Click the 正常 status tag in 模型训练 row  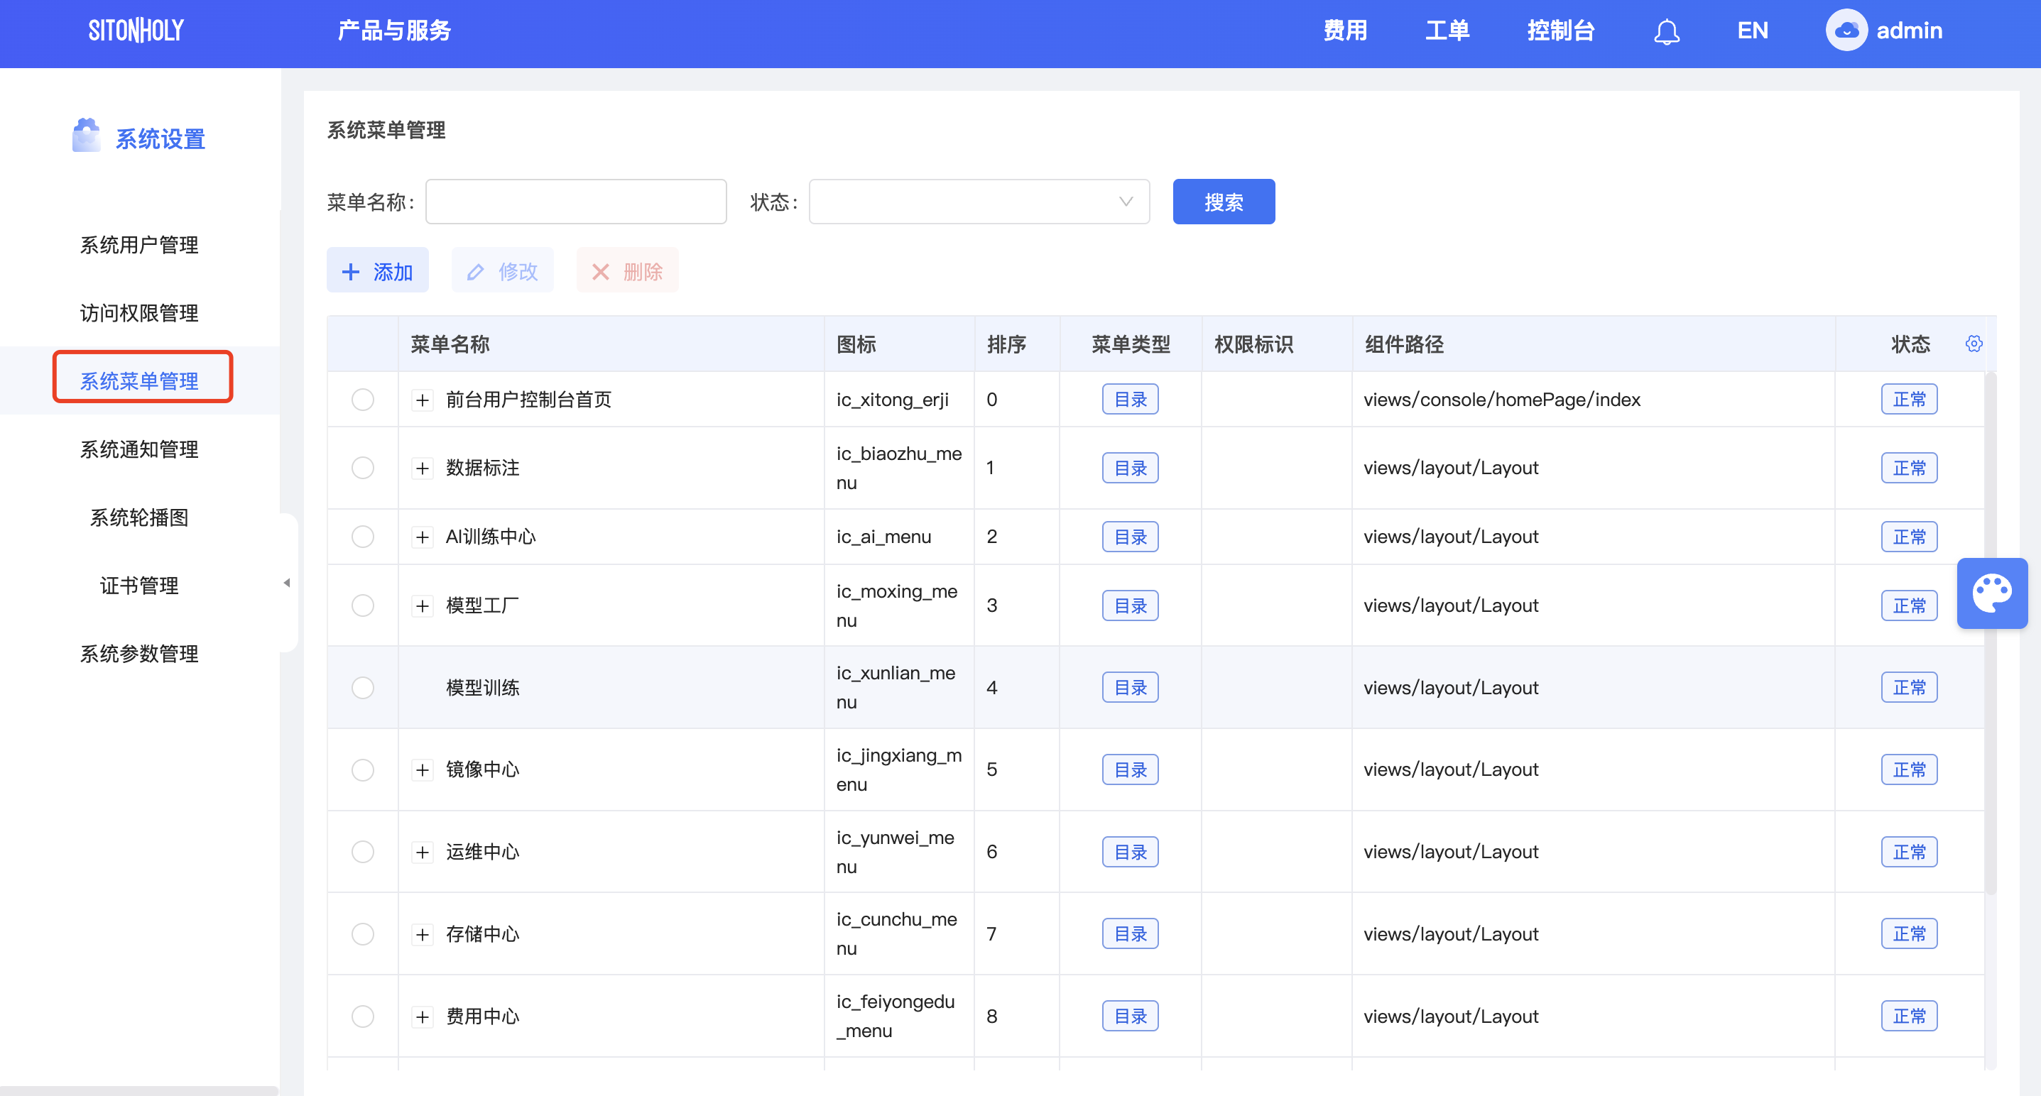[1909, 687]
